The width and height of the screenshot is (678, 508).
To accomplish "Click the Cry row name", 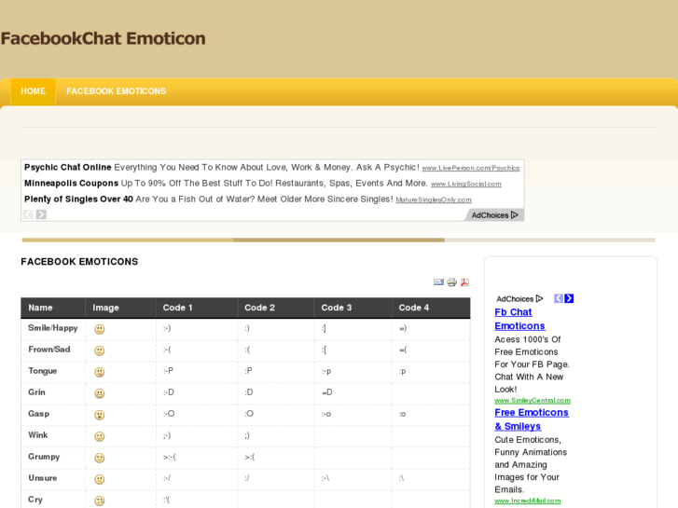I will point(35,500).
